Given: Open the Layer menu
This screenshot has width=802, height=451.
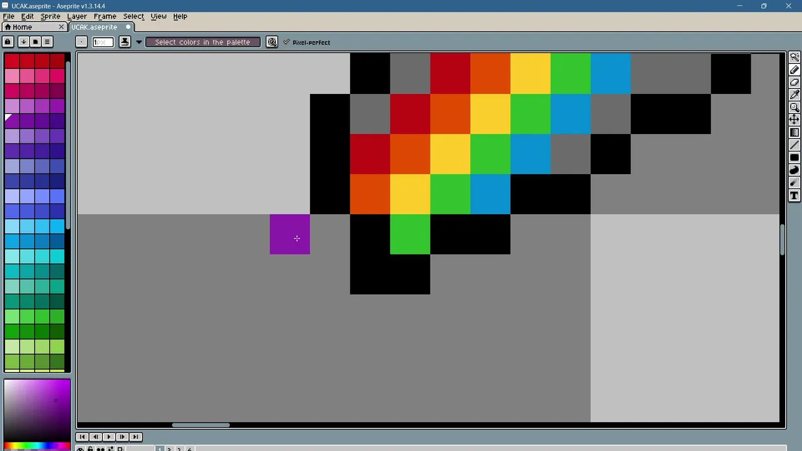Looking at the screenshot, I should [x=76, y=16].
